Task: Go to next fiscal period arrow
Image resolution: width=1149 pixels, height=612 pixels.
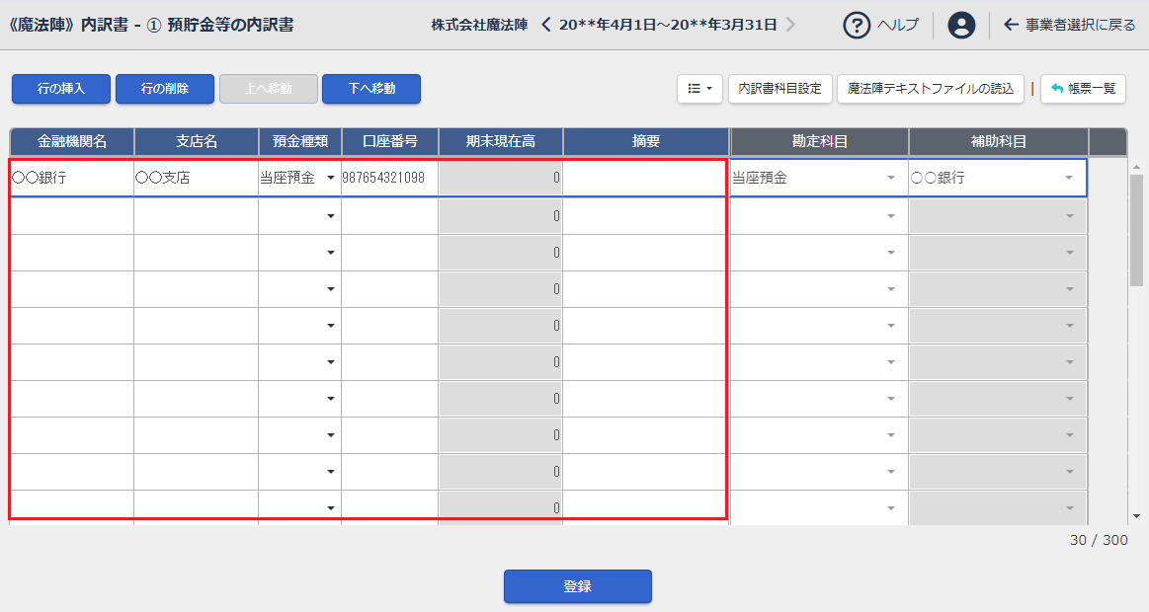Action: [x=790, y=25]
